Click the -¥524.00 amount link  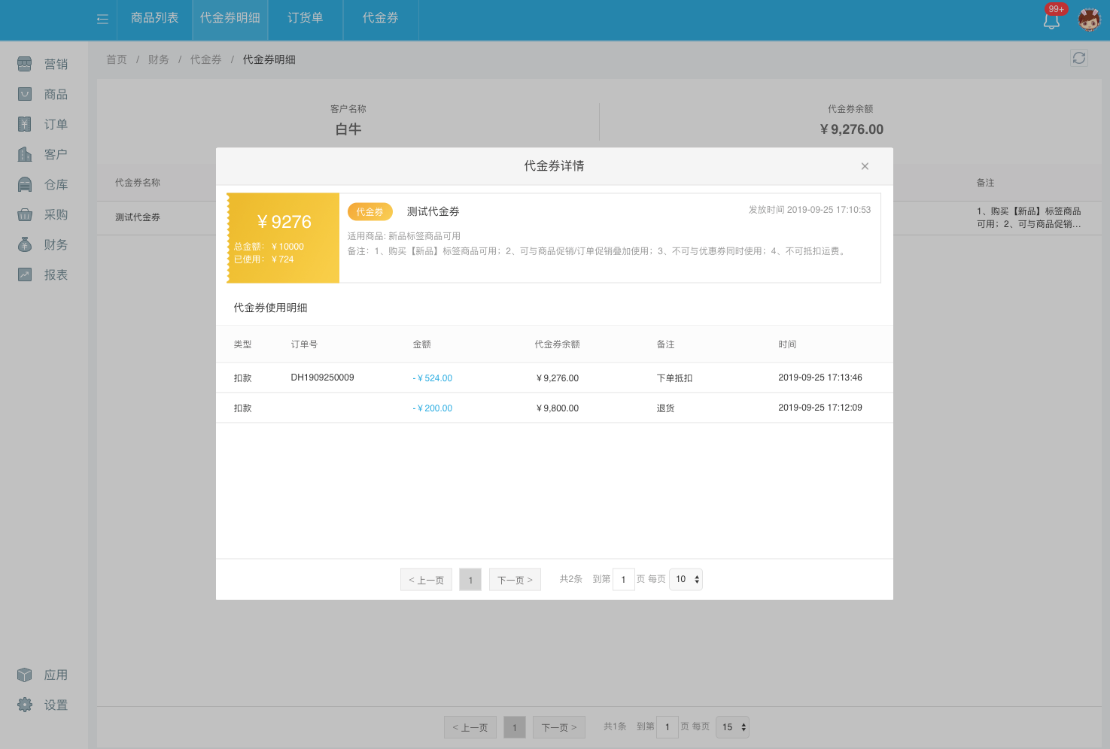click(433, 378)
